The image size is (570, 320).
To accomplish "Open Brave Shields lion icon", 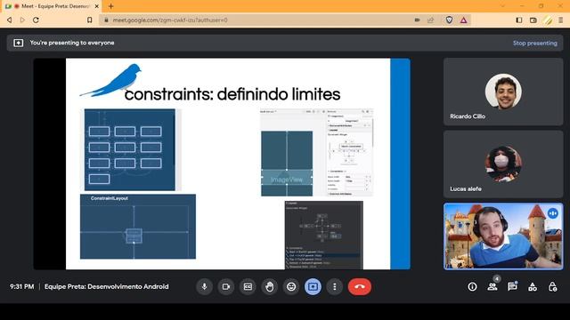I will click(x=449, y=20).
